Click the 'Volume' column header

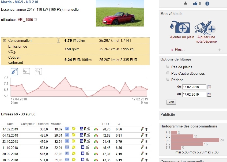(56, 124)
